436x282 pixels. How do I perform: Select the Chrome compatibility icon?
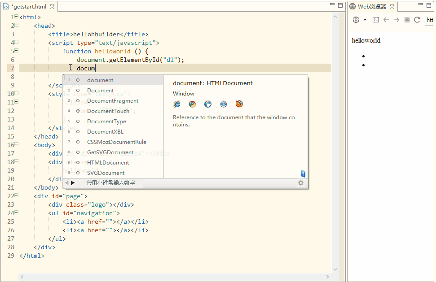coord(192,104)
